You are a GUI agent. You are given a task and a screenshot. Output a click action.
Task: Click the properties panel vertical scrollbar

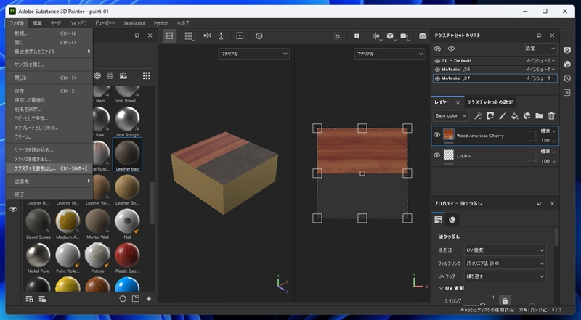(x=556, y=237)
